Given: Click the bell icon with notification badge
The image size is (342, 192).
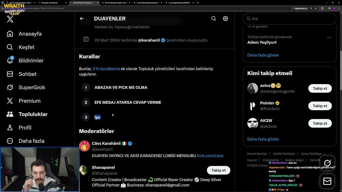Looking at the screenshot, I should (x=10, y=60).
